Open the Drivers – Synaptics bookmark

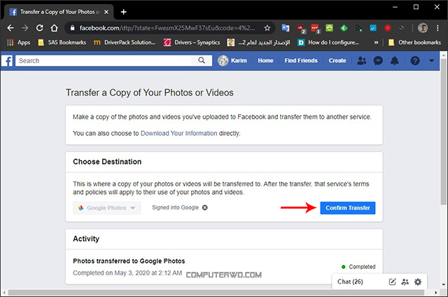[x=192, y=42]
